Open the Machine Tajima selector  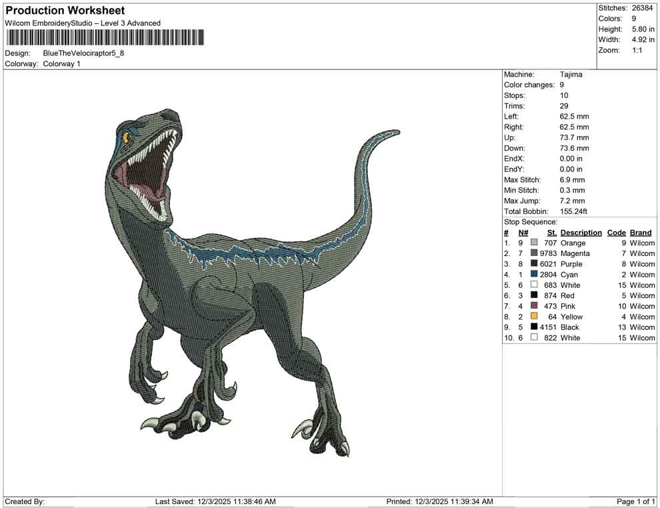[571, 74]
